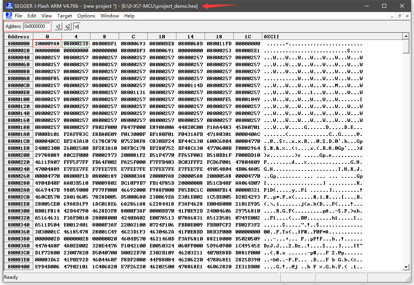Select hex value 0800023D
414x285 pixels.
click(x=76, y=44)
